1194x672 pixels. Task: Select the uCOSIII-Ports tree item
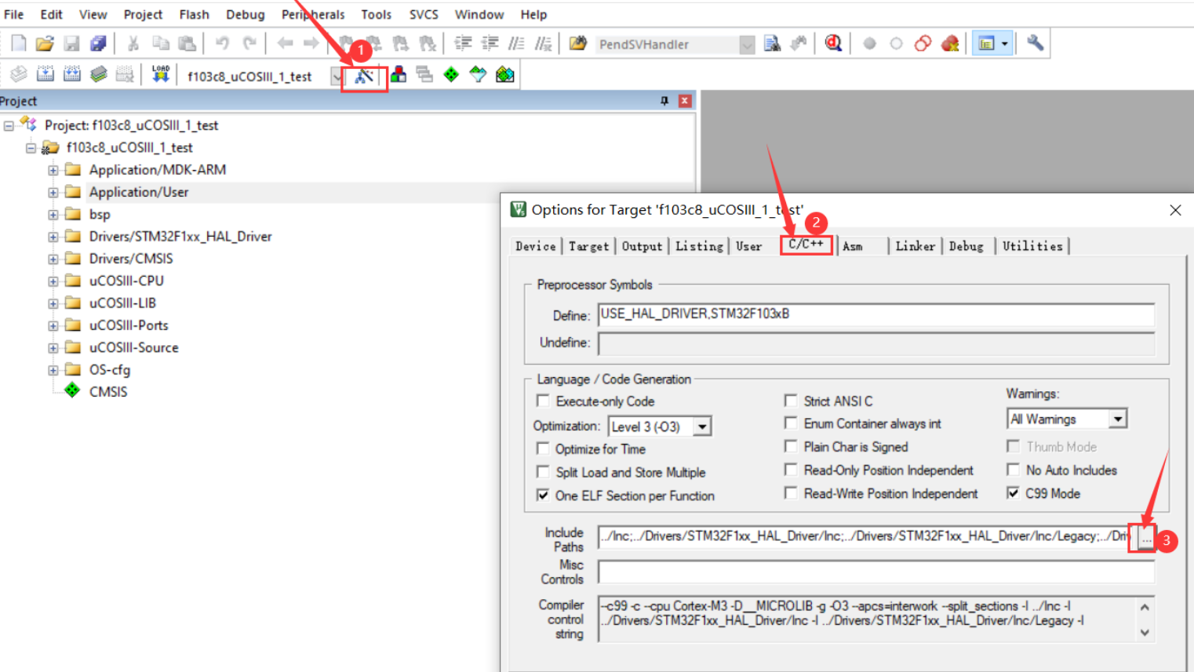click(129, 325)
